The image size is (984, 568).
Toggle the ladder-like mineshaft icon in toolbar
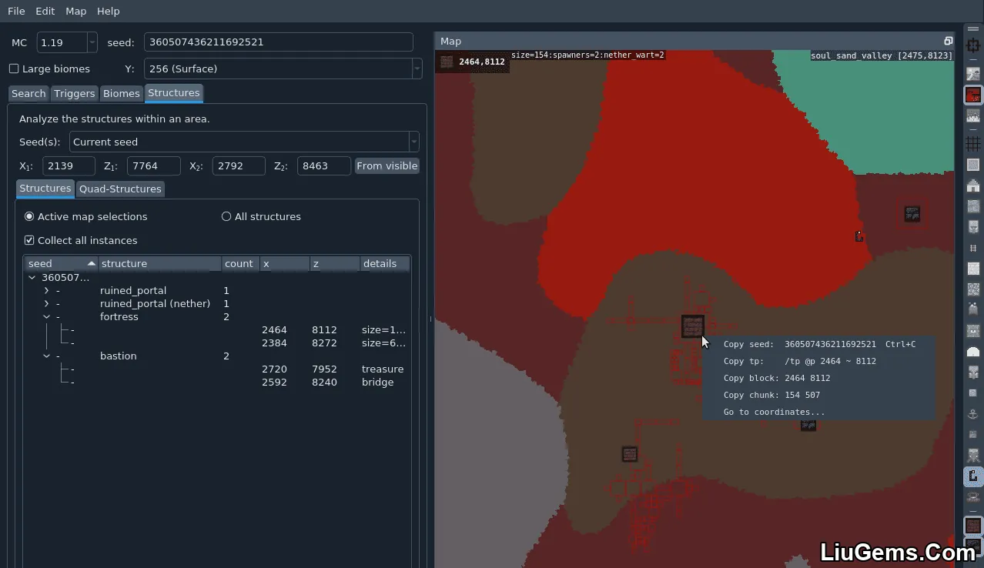click(x=973, y=248)
